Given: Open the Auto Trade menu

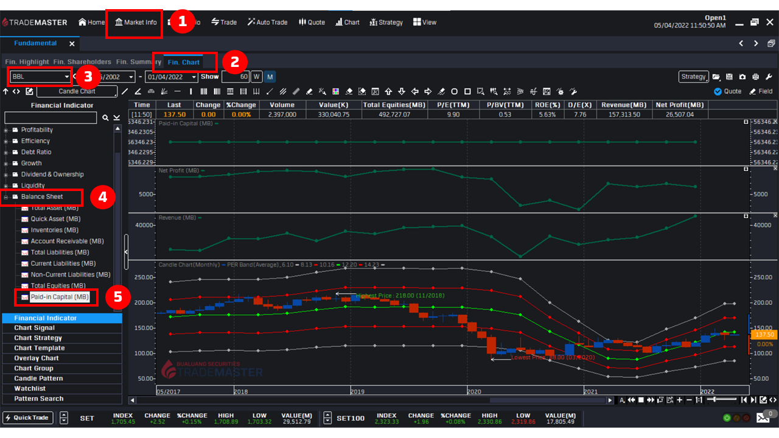Looking at the screenshot, I should (267, 23).
